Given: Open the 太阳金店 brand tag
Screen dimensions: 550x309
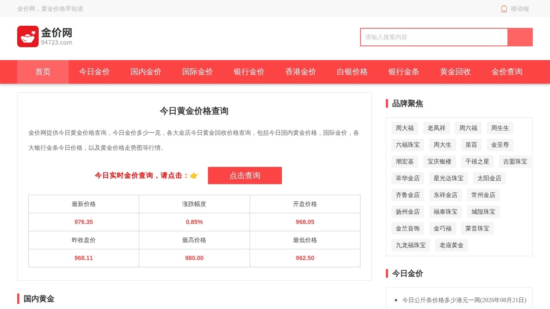Looking at the screenshot, I should pos(489,178).
